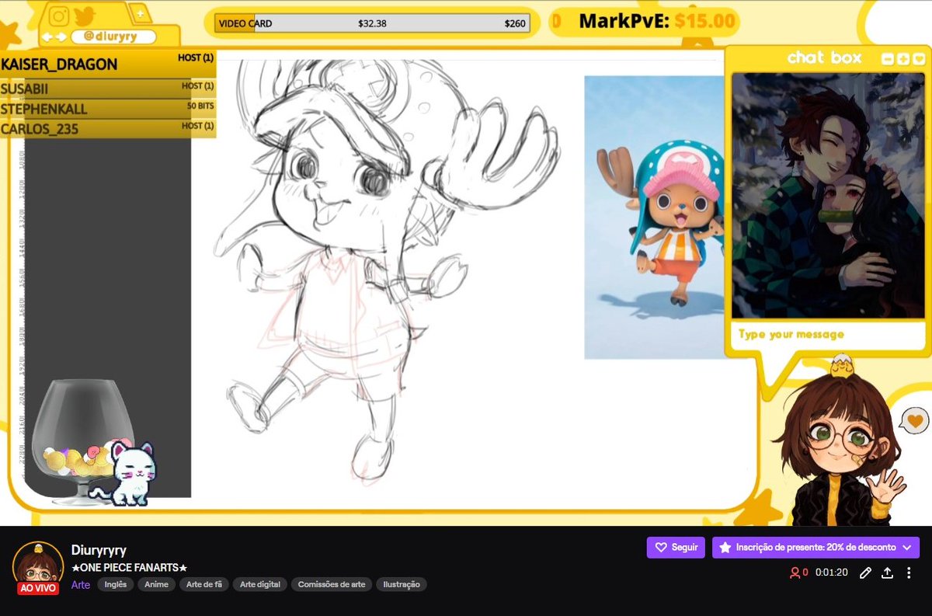Select the CARLOS_235 host event row
Viewport: 932px width, 616px height.
tap(108, 129)
